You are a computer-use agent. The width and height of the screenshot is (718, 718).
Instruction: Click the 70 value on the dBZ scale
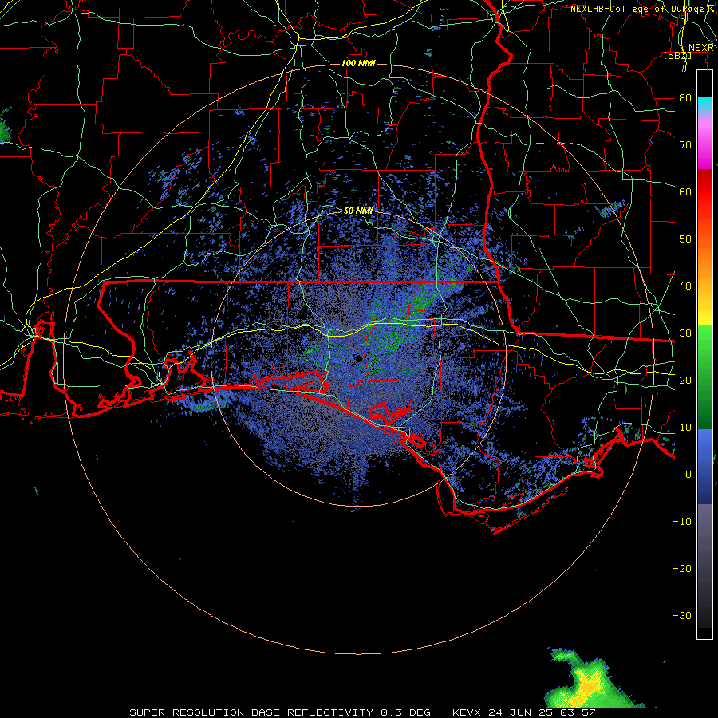pos(685,145)
